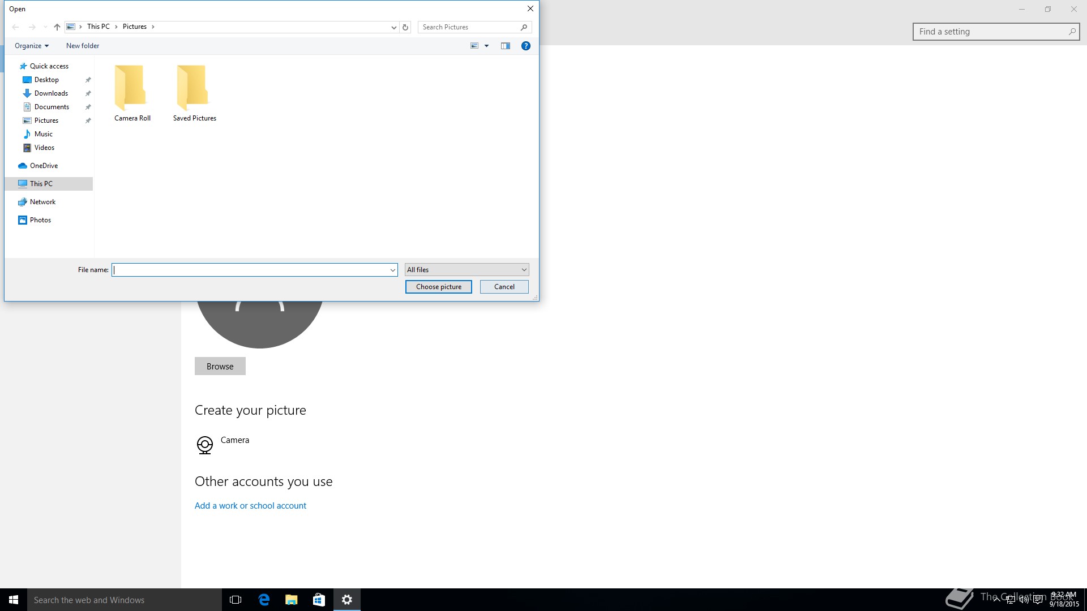
Task: Click the Up one level arrow icon
Action: [57, 27]
